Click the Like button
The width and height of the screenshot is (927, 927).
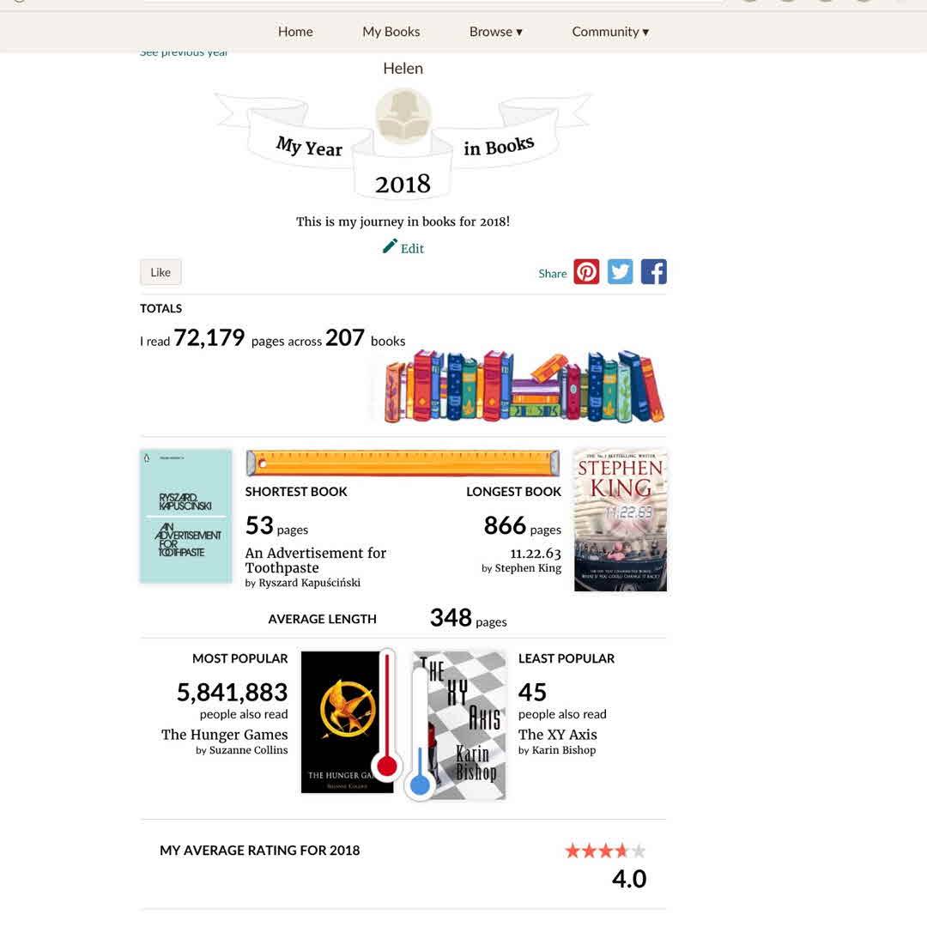(161, 273)
